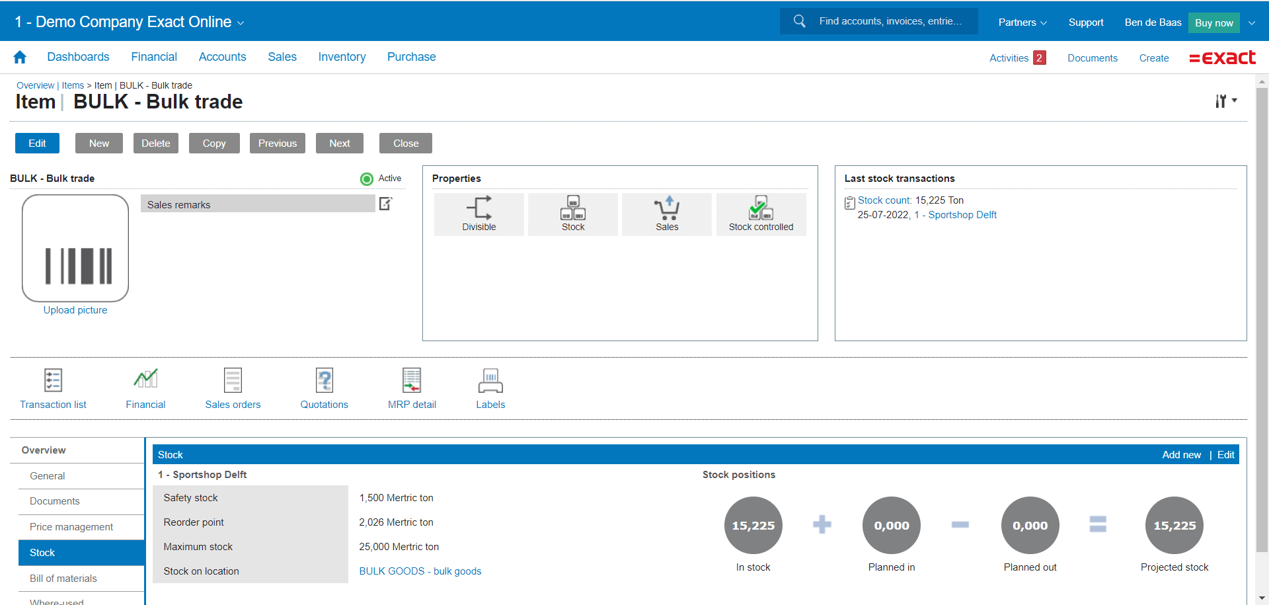Open the MRP detail icon
Screen dimensions: 1269x605
click(412, 381)
